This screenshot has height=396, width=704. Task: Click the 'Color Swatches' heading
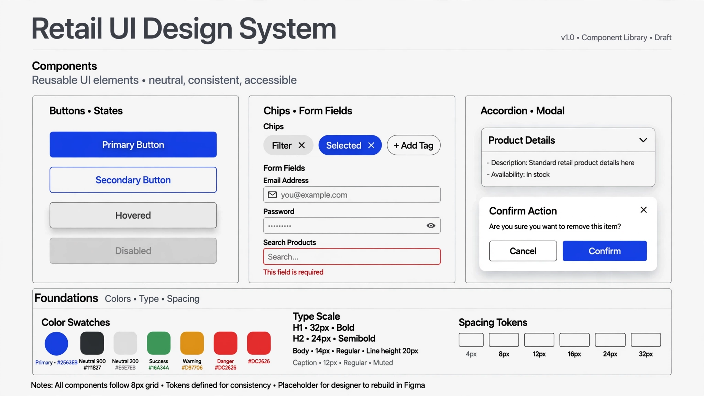coord(76,322)
